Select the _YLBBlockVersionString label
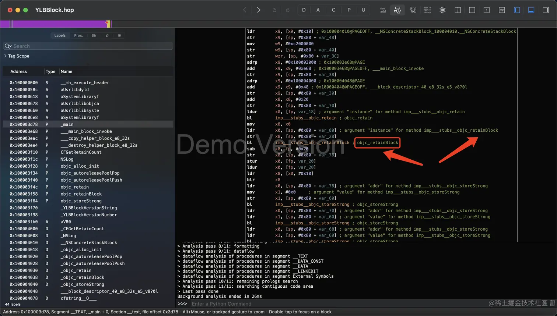557x316 pixels. click(88, 208)
